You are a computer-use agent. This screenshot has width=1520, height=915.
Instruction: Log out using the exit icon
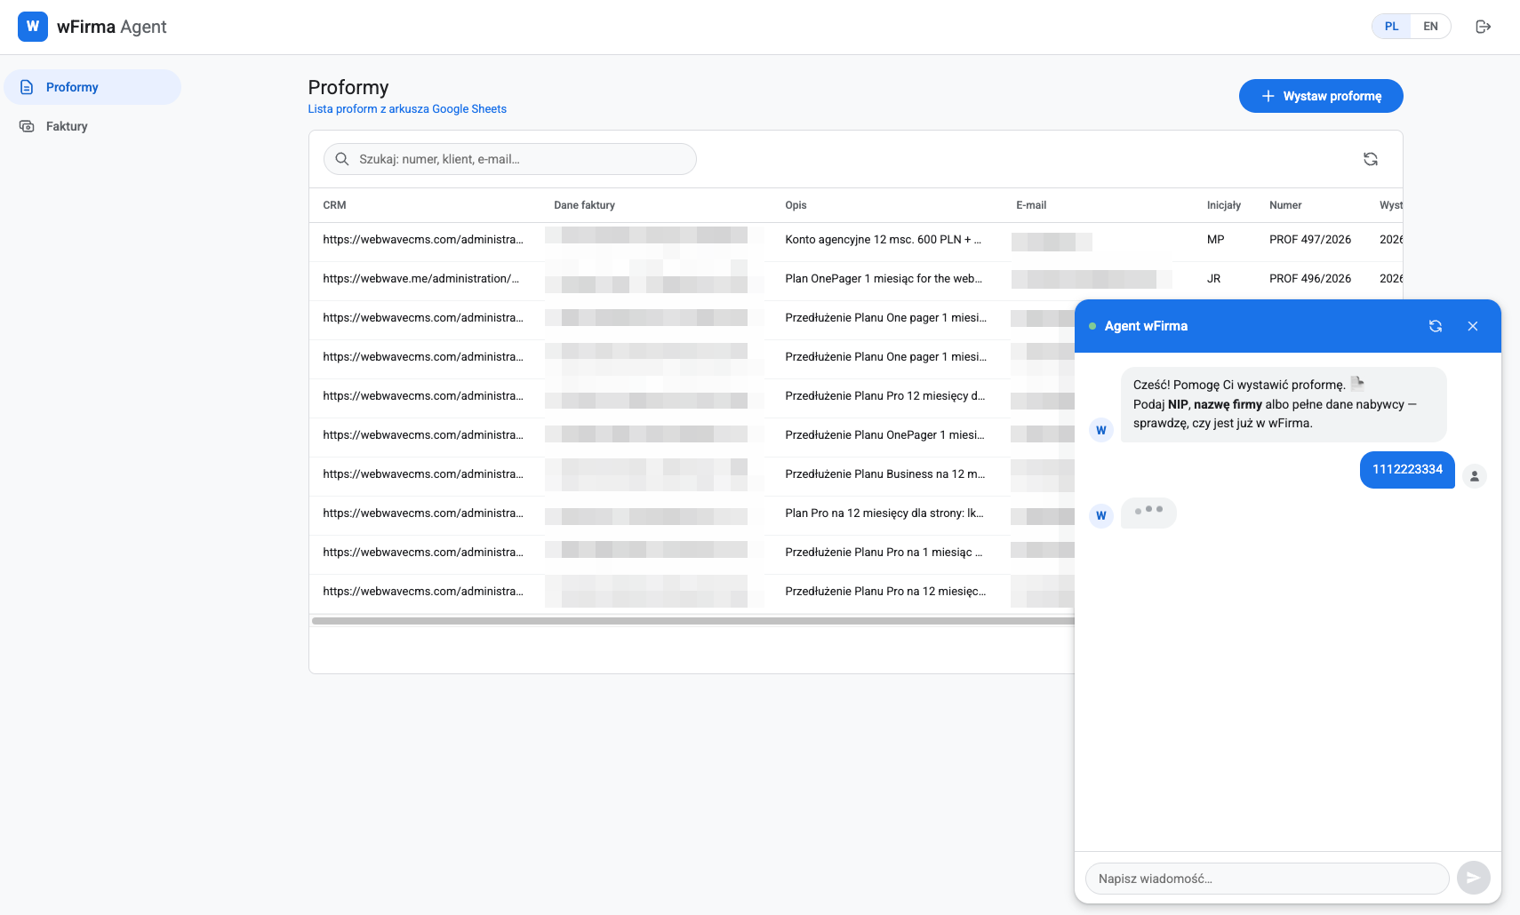[x=1483, y=27]
